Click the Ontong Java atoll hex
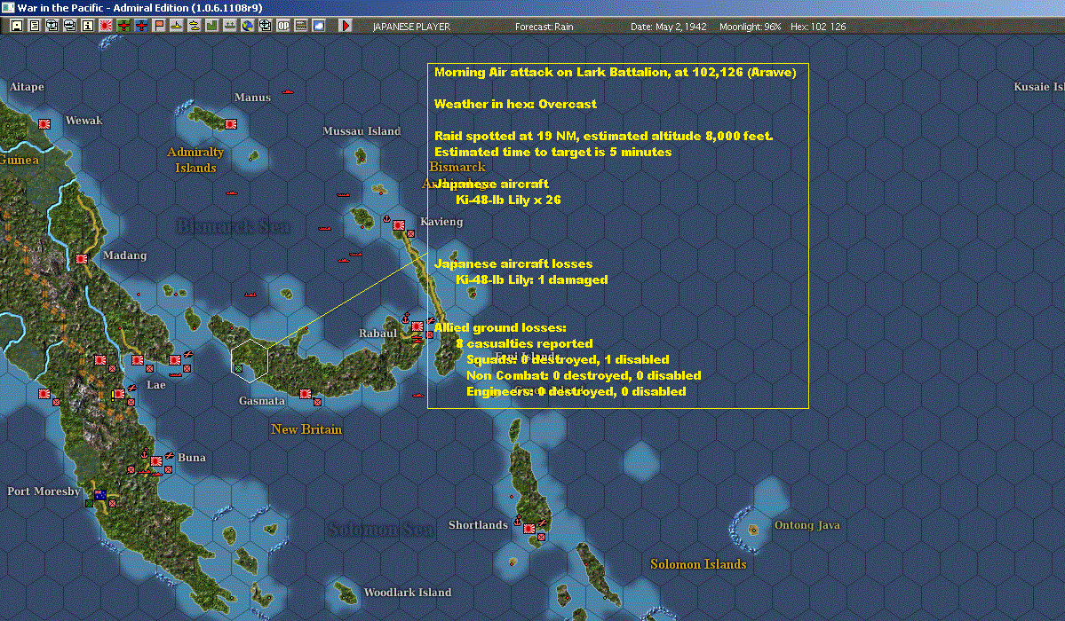Image resolution: width=1065 pixels, height=621 pixels. pyautogui.click(x=752, y=530)
